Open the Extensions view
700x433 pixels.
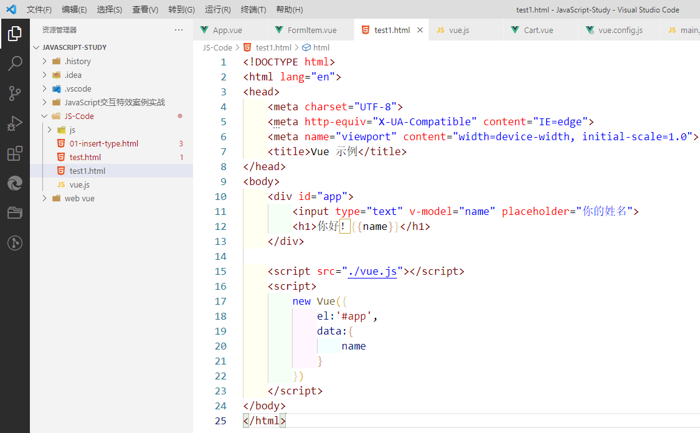point(15,153)
